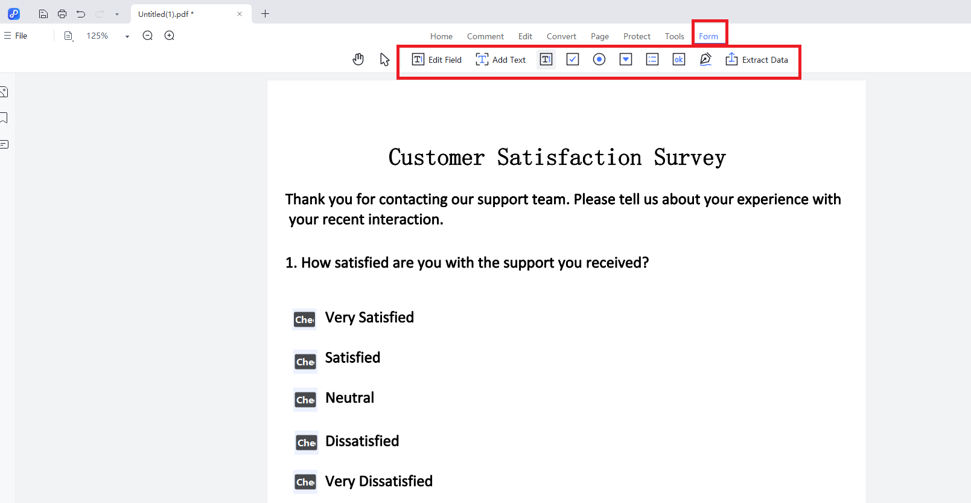The height and width of the screenshot is (503, 971).
Task: Click the 'Dissatisfied' option label
Action: tap(362, 441)
